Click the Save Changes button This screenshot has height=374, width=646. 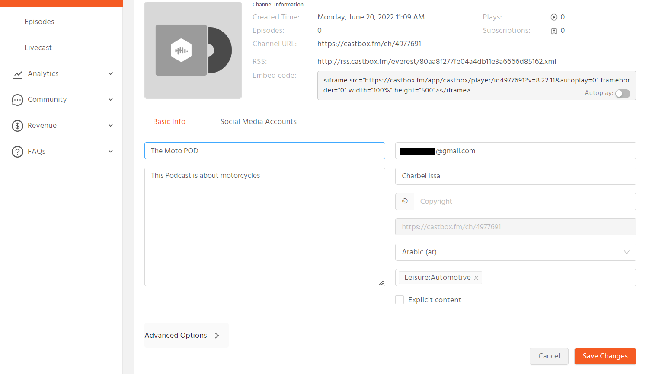[605, 356]
